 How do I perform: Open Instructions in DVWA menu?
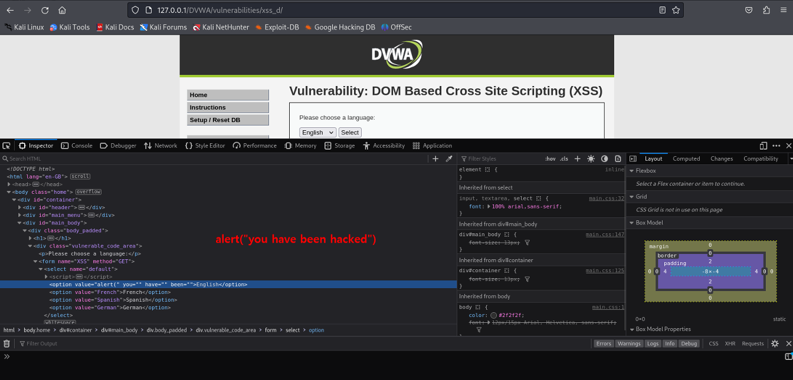pos(228,108)
